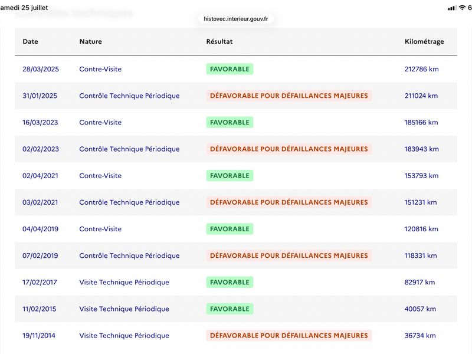472x354 pixels.
Task: Click the date in the status bar
Action: click(x=24, y=8)
